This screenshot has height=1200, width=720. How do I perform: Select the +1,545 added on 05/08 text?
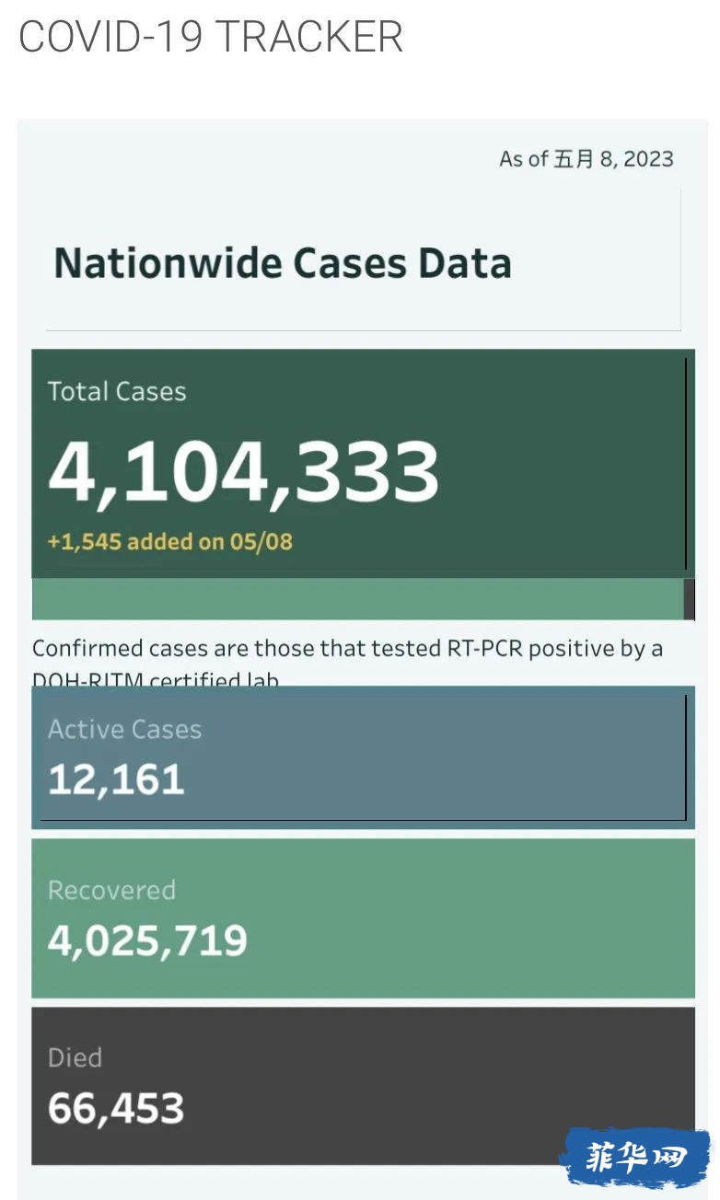[x=169, y=541]
